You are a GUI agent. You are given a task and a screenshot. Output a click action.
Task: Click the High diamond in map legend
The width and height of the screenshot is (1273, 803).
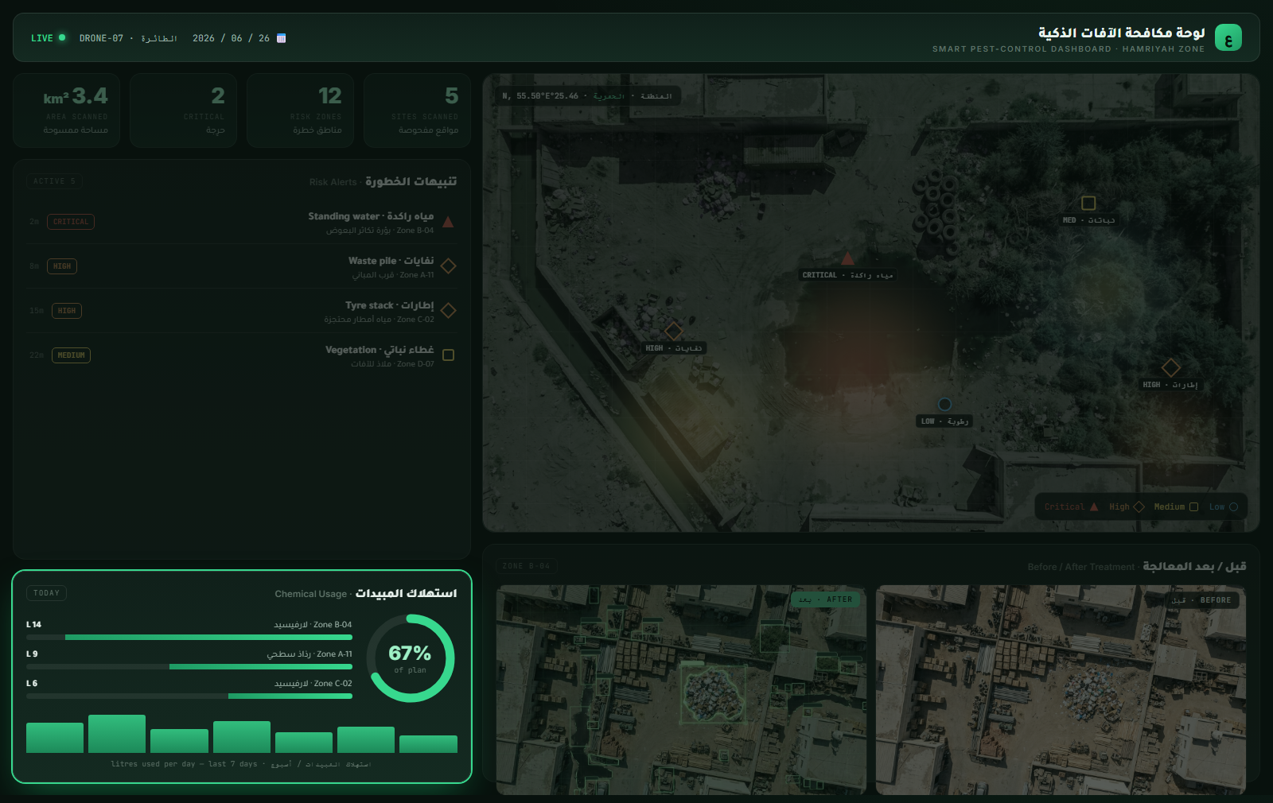tap(1139, 506)
